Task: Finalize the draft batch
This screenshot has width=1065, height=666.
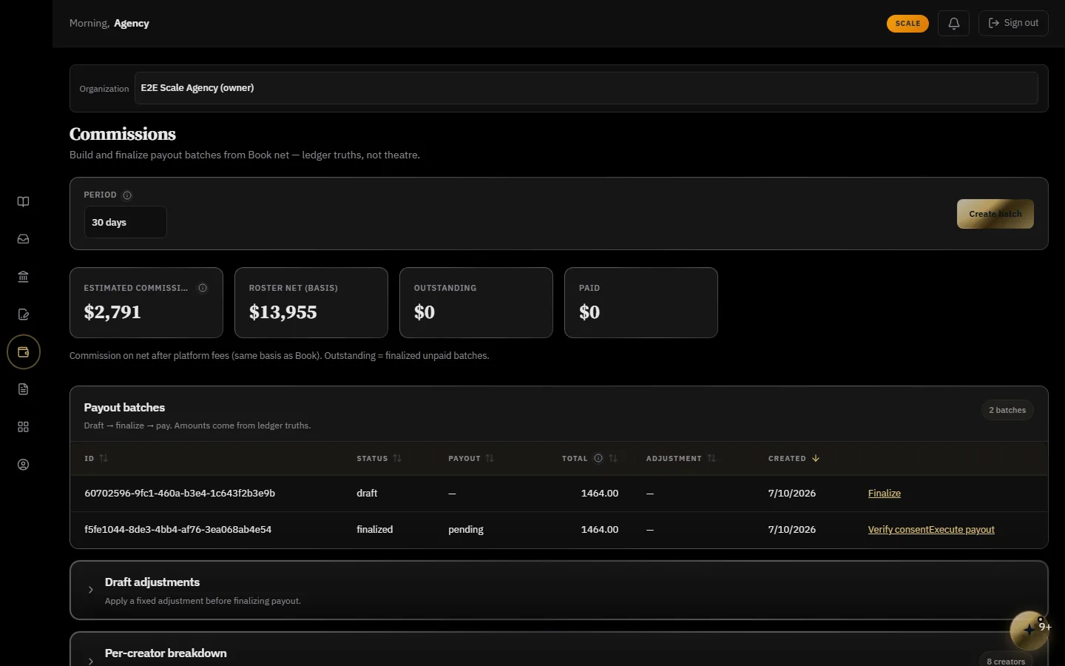Action: click(x=885, y=494)
